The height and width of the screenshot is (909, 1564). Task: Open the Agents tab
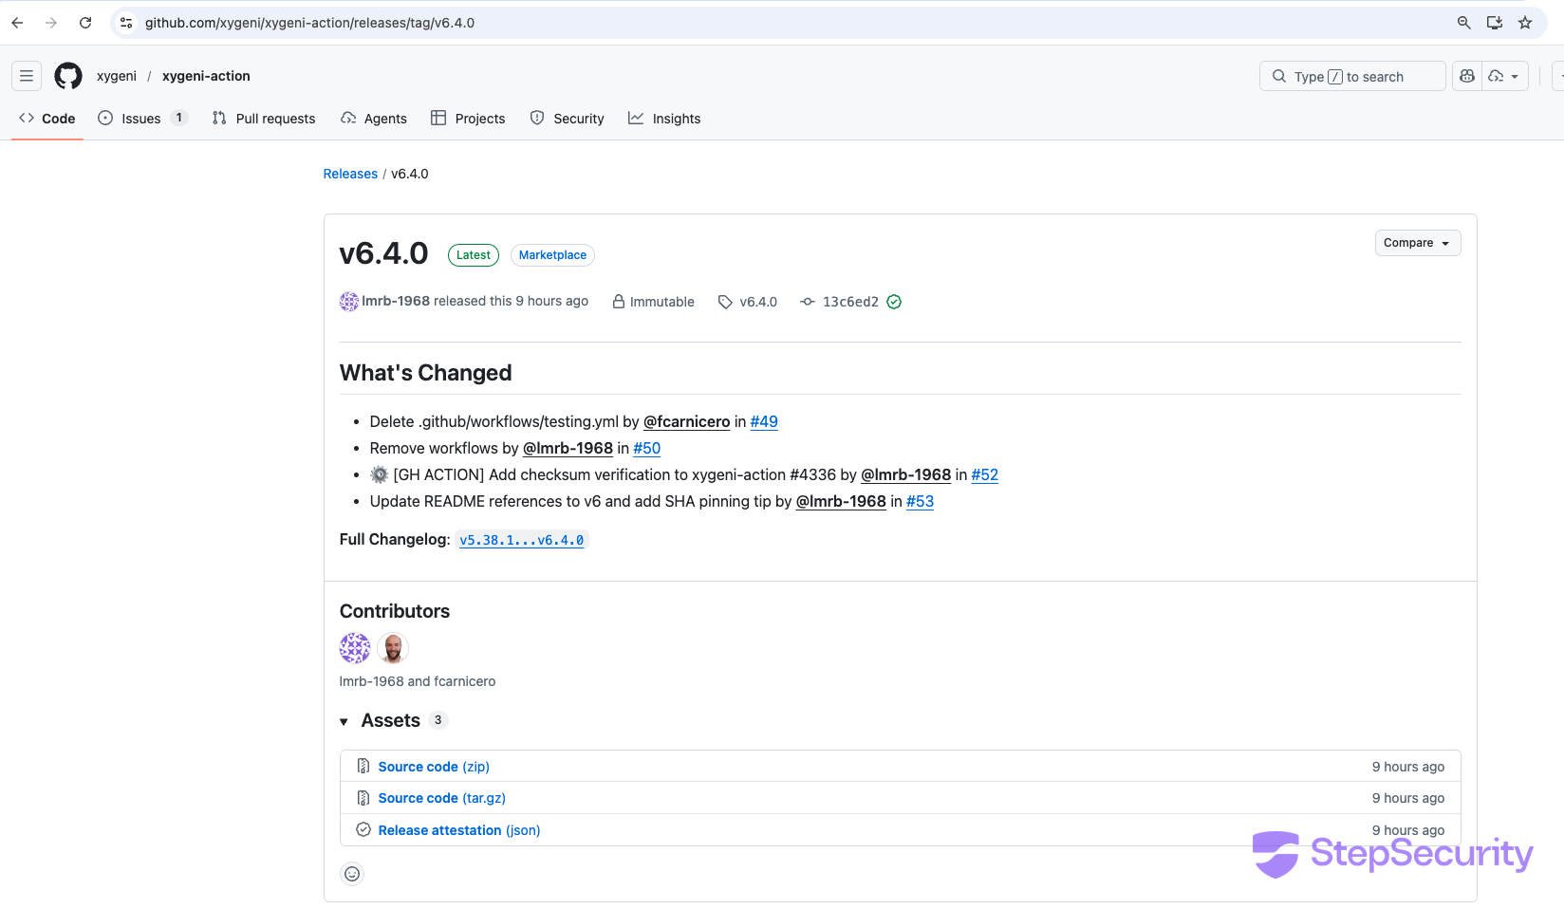click(x=374, y=119)
